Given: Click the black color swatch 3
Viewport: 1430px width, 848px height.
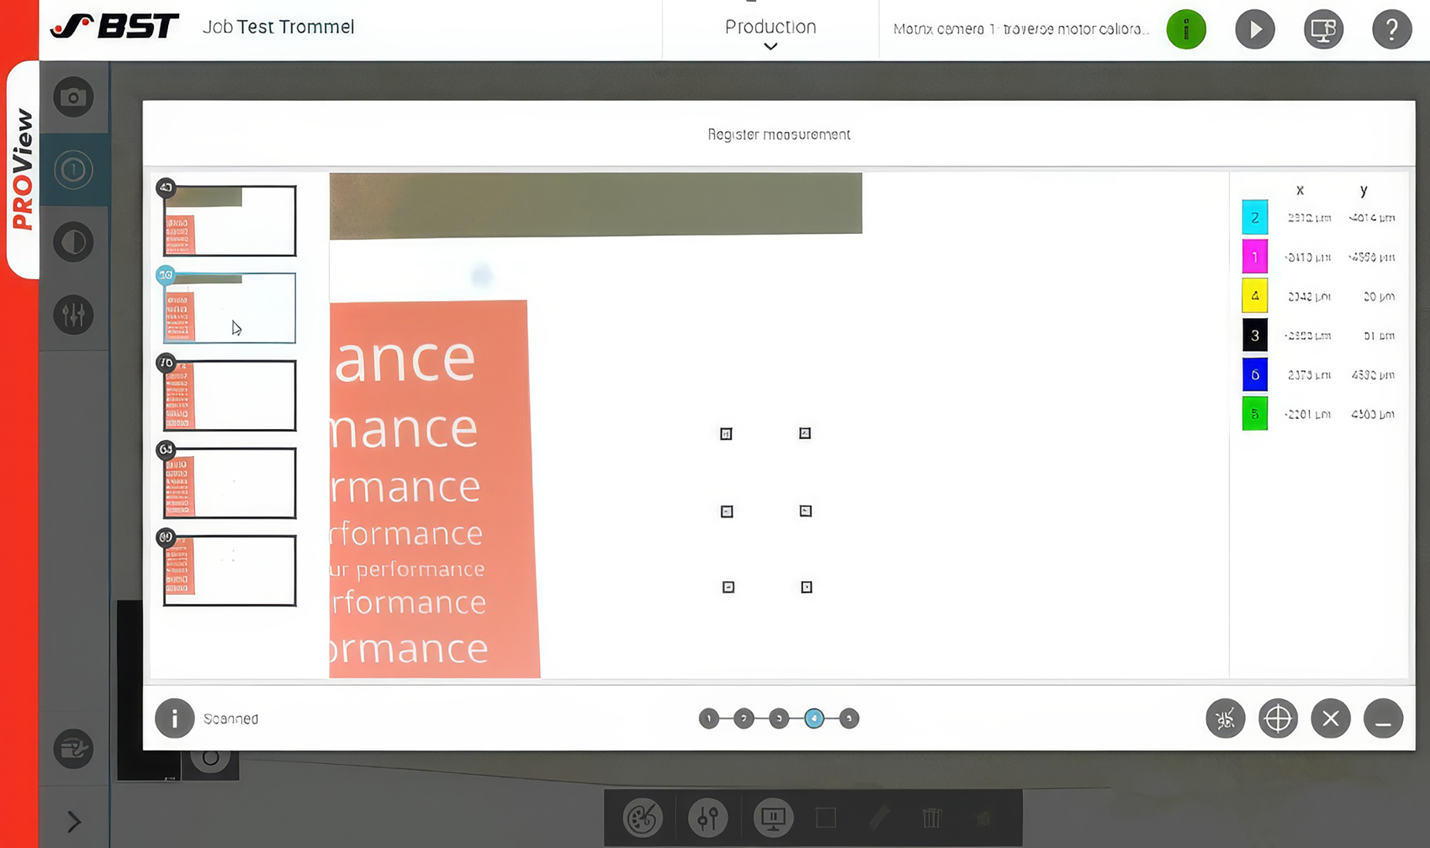Looking at the screenshot, I should 1254,335.
